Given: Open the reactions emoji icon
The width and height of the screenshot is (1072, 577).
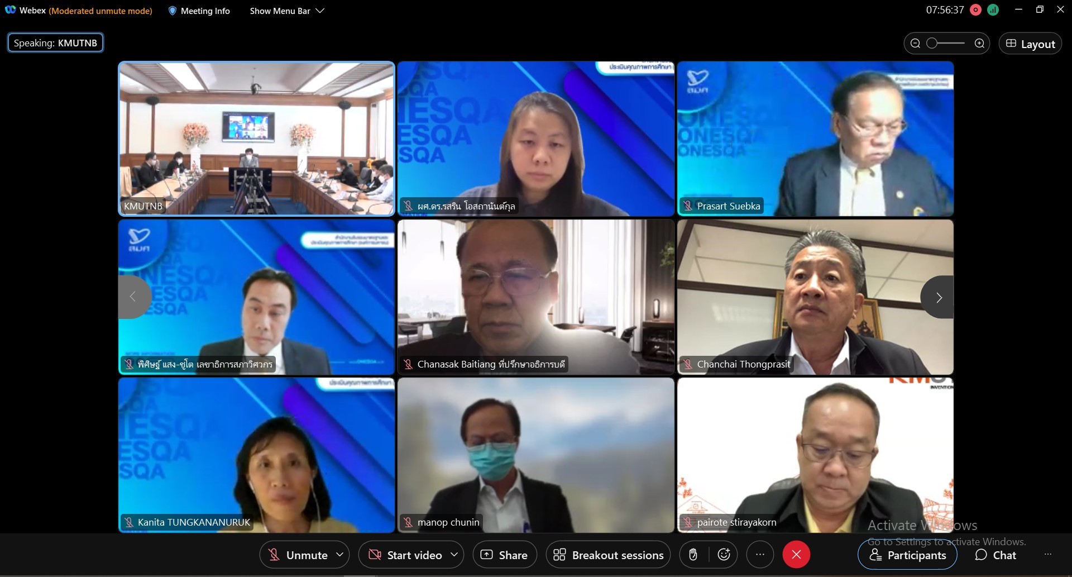Looking at the screenshot, I should [724, 555].
